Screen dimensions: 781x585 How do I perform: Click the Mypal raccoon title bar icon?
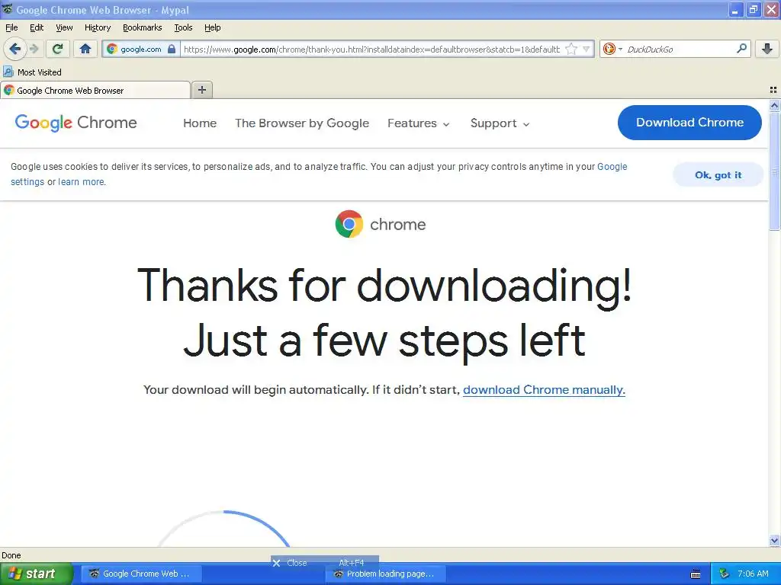8,9
